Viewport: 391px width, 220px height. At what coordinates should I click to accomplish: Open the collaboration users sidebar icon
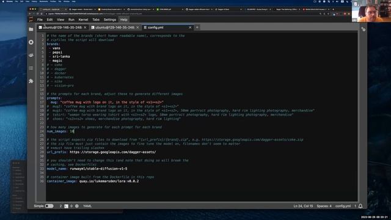(31, 56)
